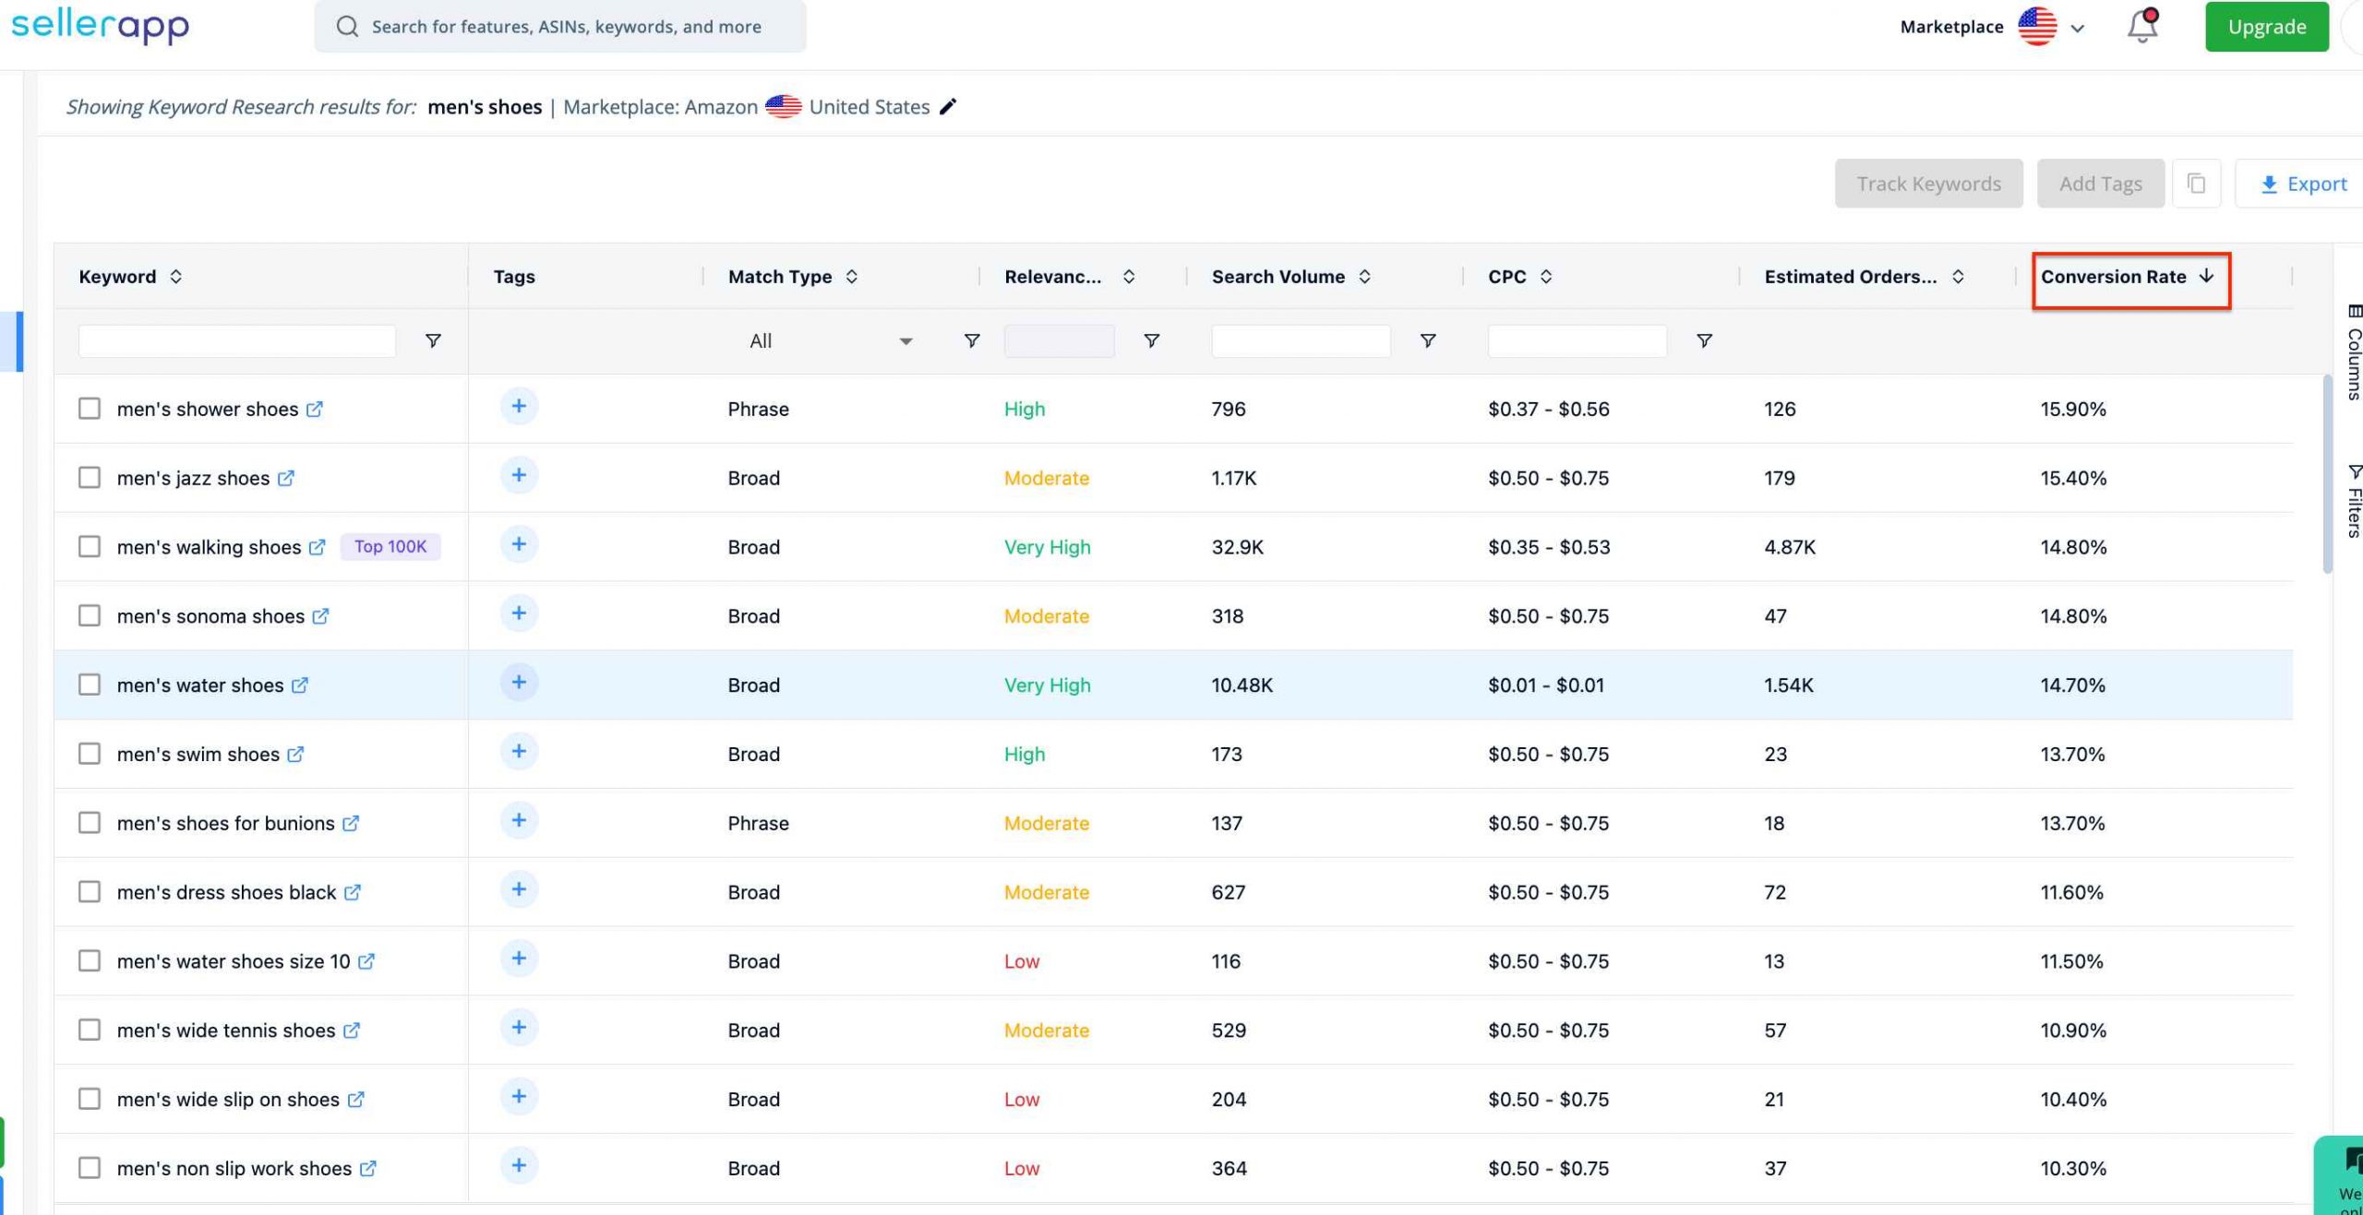This screenshot has height=1215, width=2363.
Task: Sort by Relevance column
Action: coord(1129,277)
